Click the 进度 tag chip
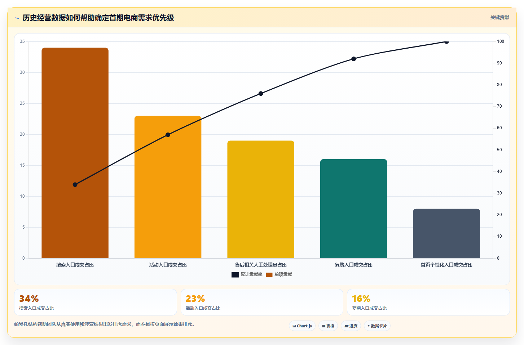This screenshot has height=345, width=524. [x=351, y=326]
